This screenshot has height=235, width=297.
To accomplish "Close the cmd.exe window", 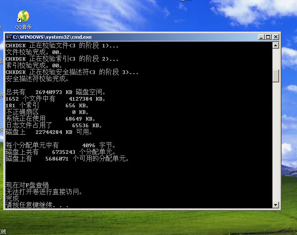I will click(276, 37).
